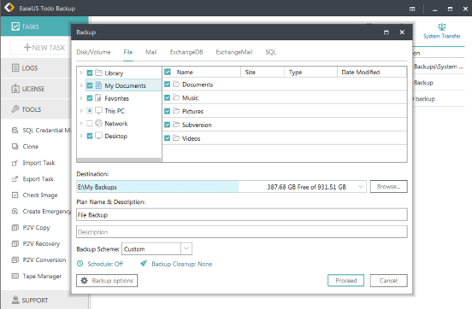Click the Proceed button
472x309 pixels.
tap(345, 281)
